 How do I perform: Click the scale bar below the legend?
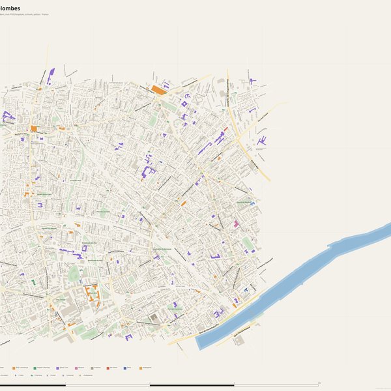point(160,385)
